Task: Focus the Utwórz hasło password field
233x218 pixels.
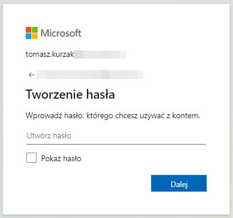Action: (x=116, y=135)
